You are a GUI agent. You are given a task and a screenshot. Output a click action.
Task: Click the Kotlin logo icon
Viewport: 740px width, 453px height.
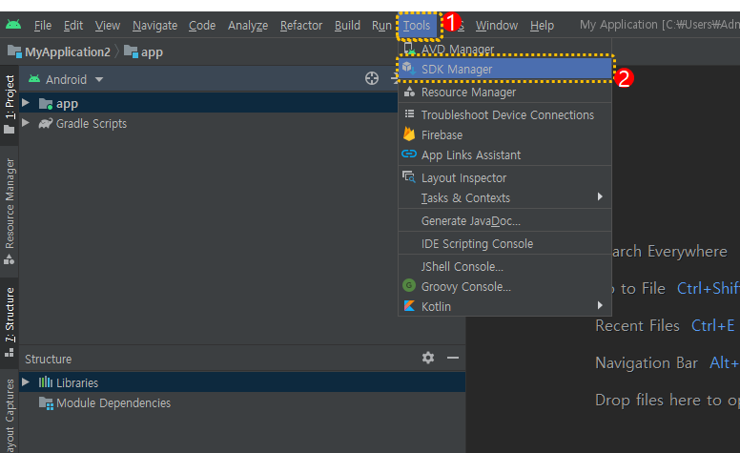(x=409, y=306)
